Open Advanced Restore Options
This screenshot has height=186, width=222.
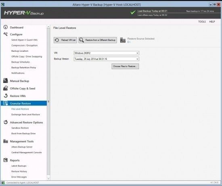(27, 123)
